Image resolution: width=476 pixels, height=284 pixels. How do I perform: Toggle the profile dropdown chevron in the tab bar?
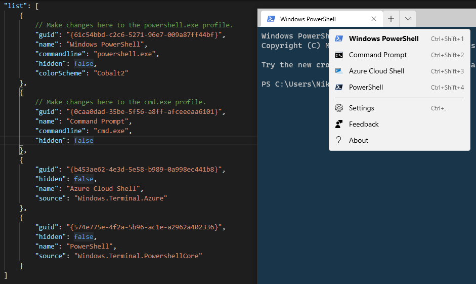pyautogui.click(x=408, y=19)
